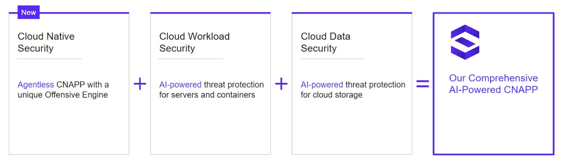Click the purple equals sign
Viewport: 564px width, 165px height.
tap(423, 84)
